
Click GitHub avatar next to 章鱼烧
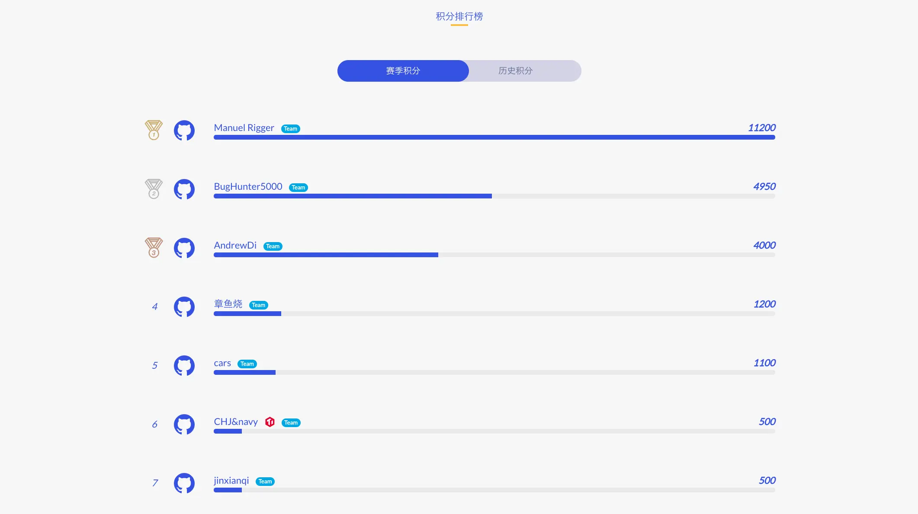pos(184,307)
